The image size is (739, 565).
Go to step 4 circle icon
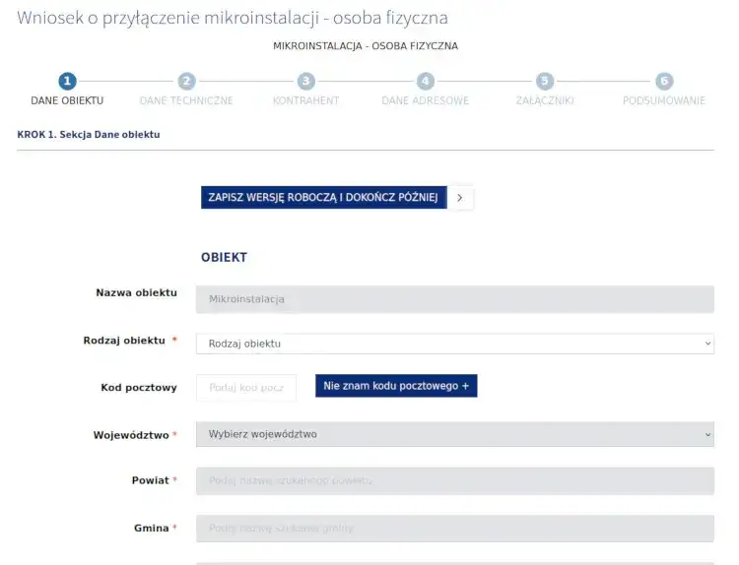coord(425,81)
